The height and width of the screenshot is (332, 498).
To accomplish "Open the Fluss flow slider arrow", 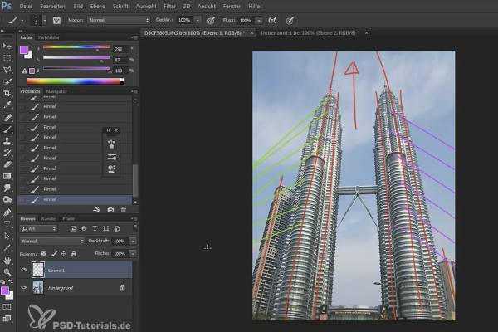I will (x=259, y=20).
